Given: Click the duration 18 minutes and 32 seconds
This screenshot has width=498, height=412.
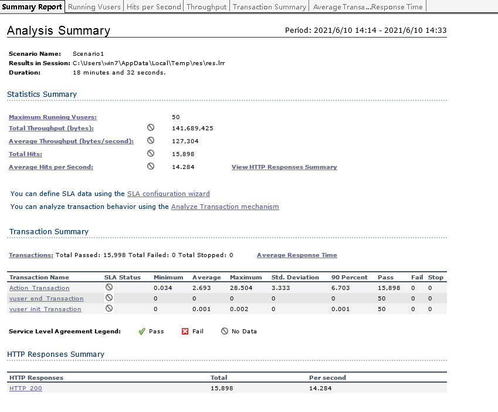Looking at the screenshot, I should coord(119,72).
